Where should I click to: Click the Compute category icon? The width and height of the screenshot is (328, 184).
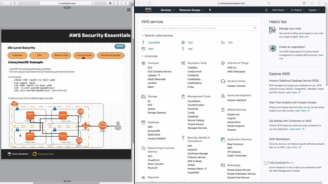(143, 63)
